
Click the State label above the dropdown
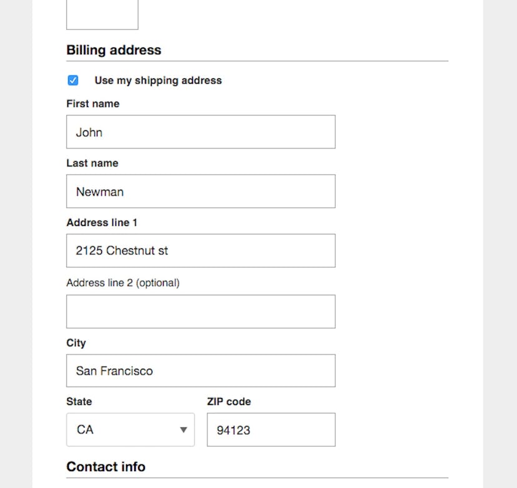coord(79,402)
